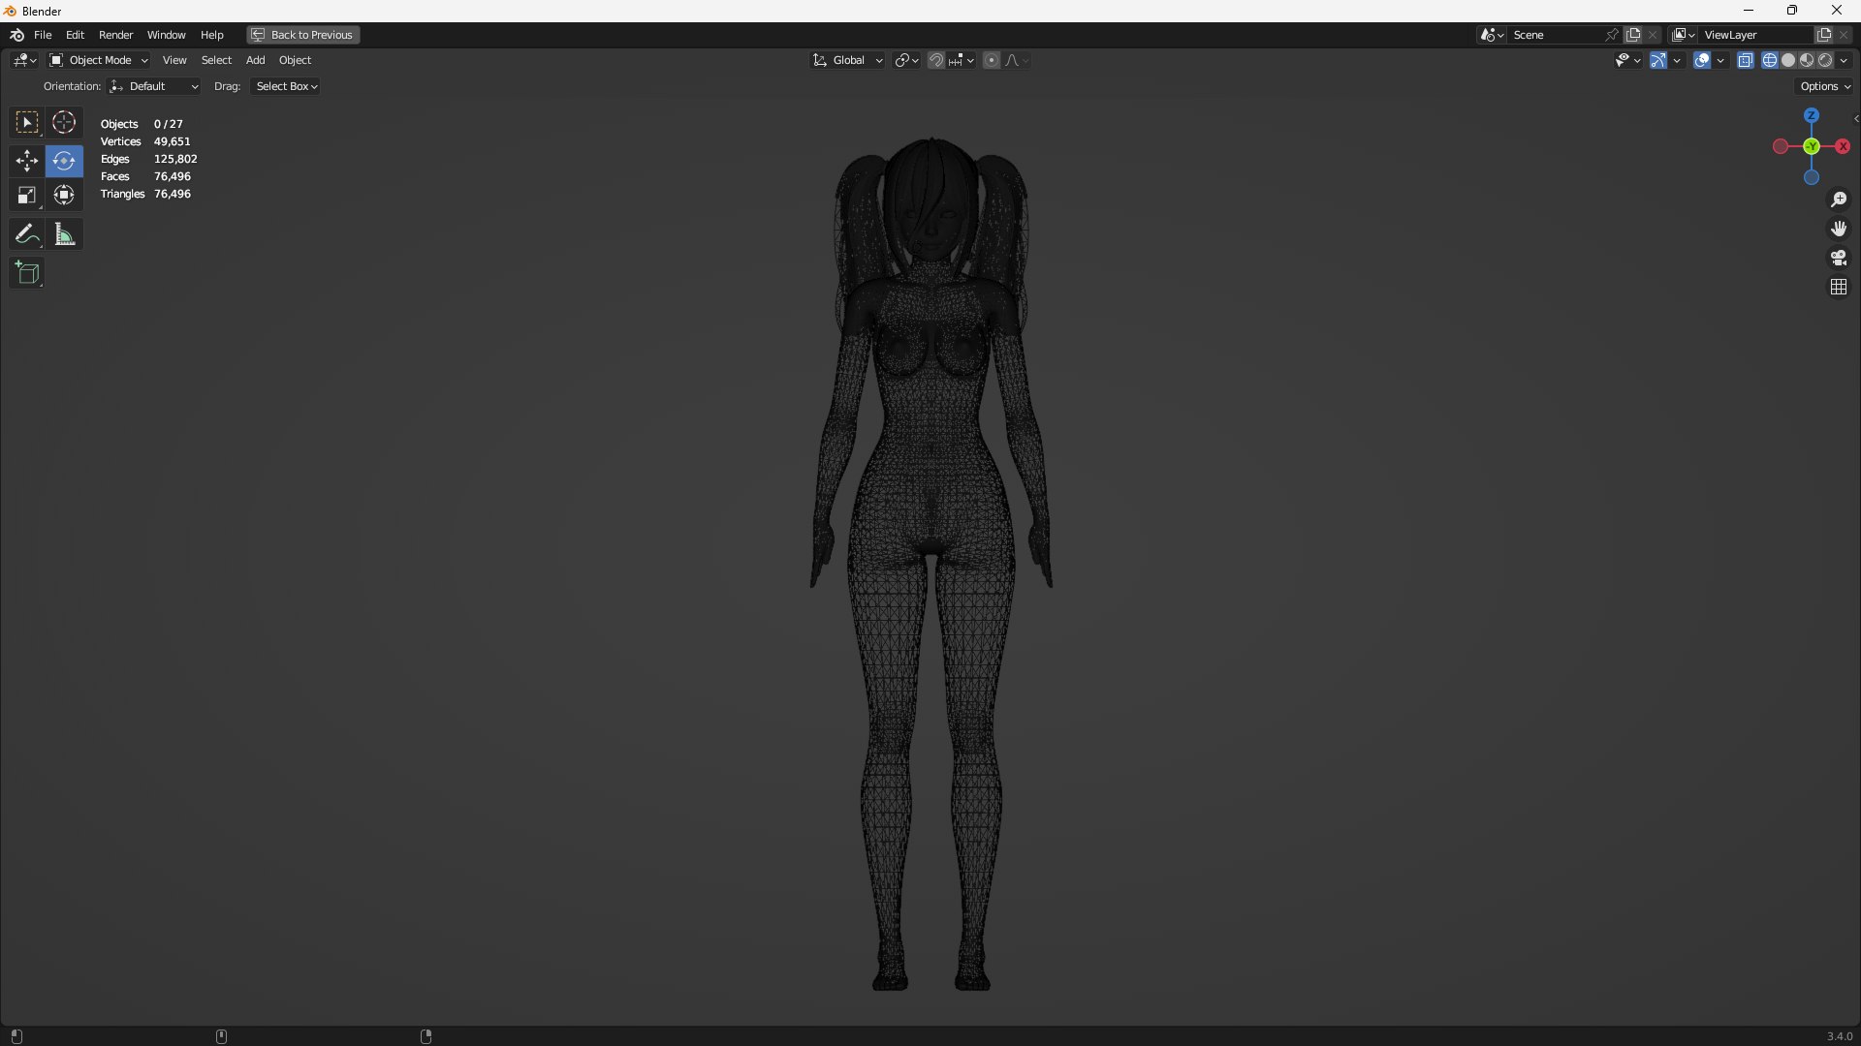Image resolution: width=1861 pixels, height=1046 pixels.
Task: Activate the 3D Cursor tool
Action: coord(64,123)
